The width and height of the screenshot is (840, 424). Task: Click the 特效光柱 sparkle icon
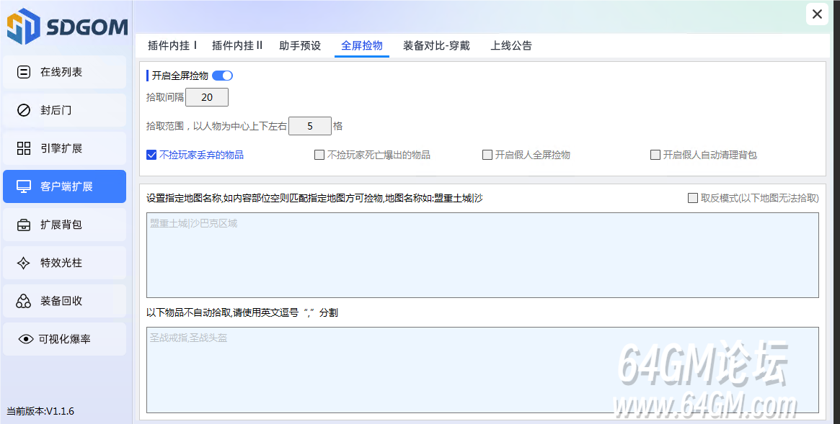click(x=24, y=263)
